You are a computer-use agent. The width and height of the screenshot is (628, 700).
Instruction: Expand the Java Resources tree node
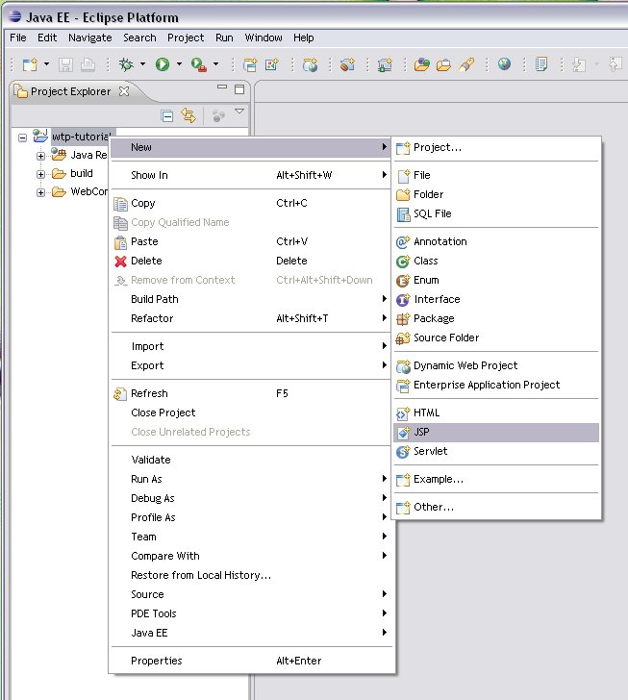pos(40,156)
